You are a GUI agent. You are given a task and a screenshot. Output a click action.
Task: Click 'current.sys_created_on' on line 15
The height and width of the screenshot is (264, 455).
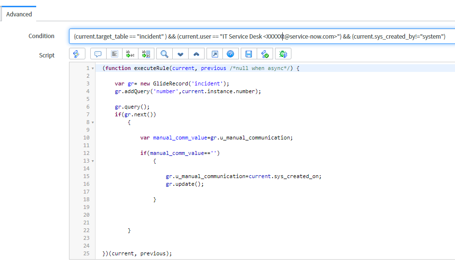tap(284, 176)
